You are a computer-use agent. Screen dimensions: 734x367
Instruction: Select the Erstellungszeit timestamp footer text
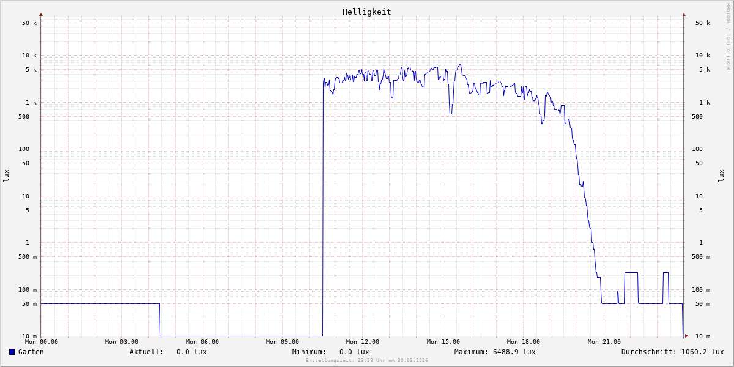point(367,361)
